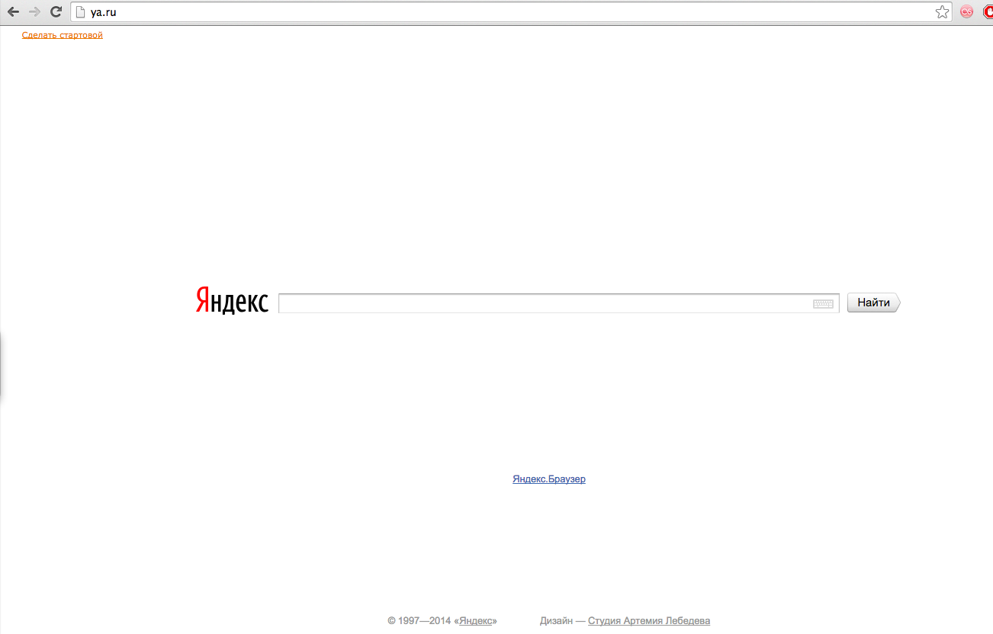This screenshot has height=634, width=993.
Task: Go back with the browser back arrow
Action: pos(13,11)
